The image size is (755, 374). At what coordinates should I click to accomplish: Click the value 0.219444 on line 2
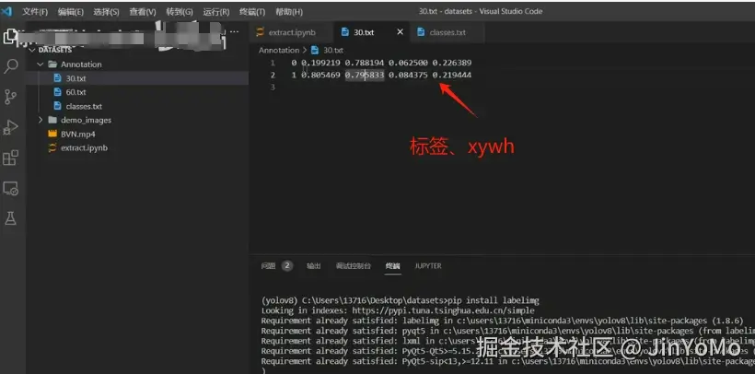(x=452, y=76)
